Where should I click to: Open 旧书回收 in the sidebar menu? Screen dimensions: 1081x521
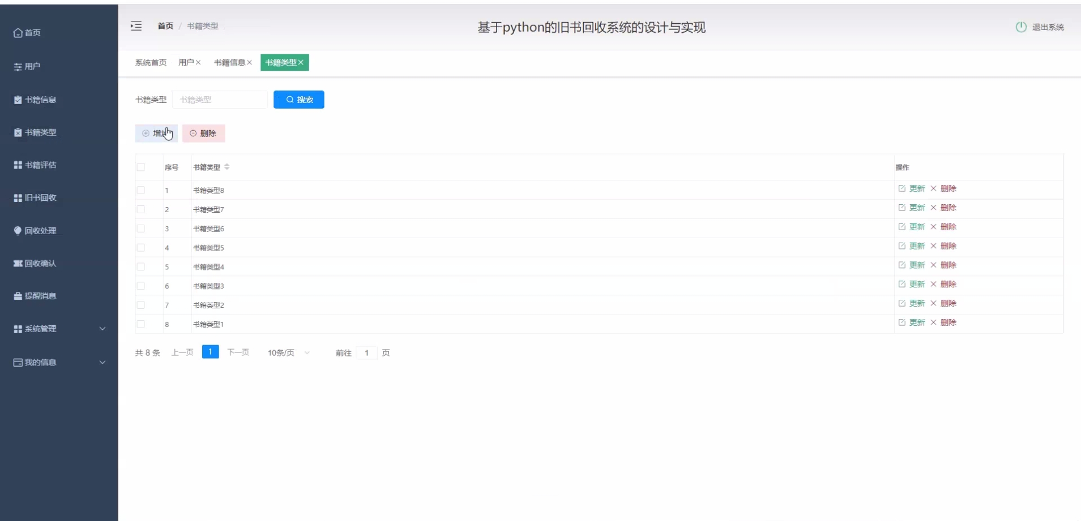(x=40, y=198)
